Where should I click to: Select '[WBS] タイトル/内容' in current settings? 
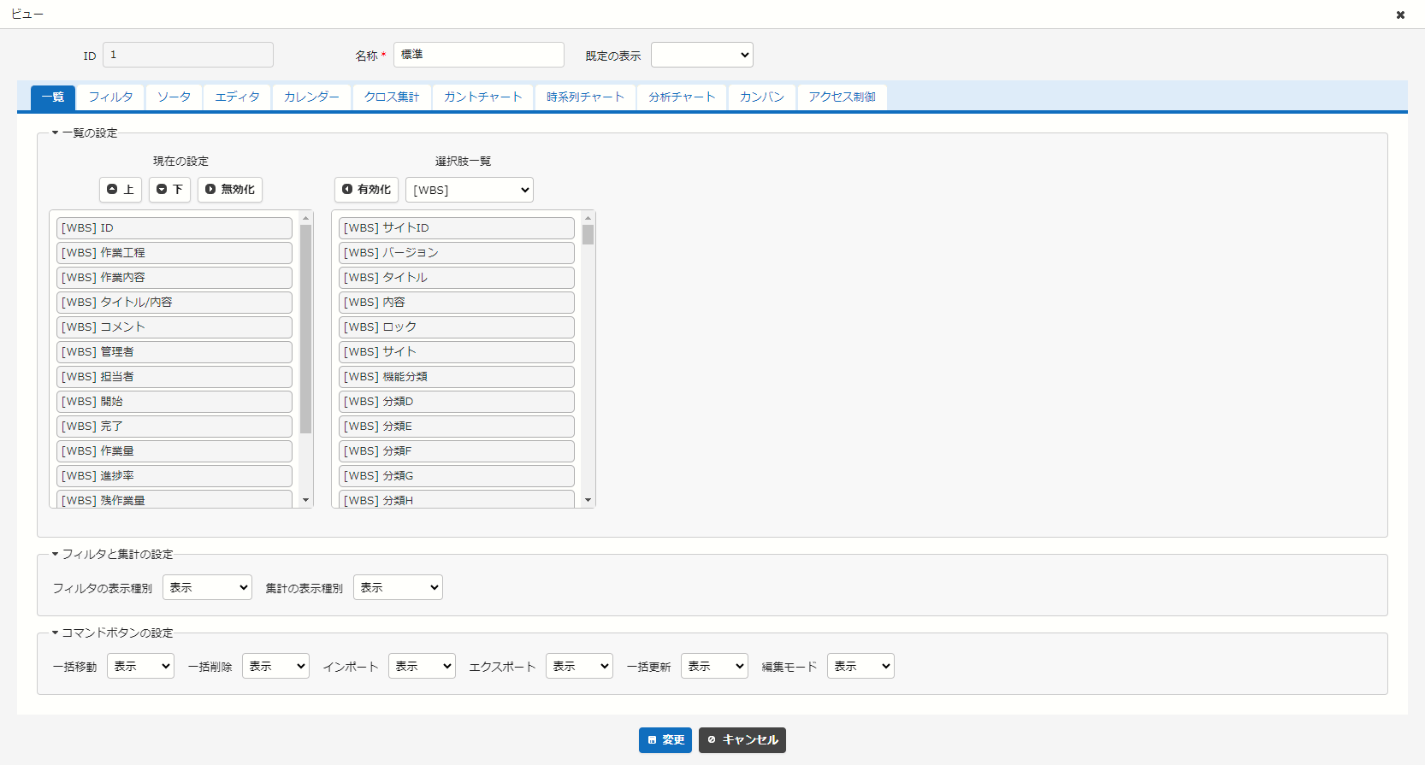point(174,303)
